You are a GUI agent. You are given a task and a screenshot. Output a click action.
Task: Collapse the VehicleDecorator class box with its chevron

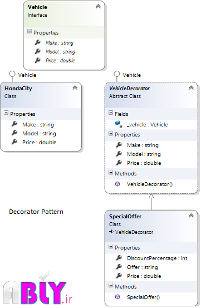191,88
